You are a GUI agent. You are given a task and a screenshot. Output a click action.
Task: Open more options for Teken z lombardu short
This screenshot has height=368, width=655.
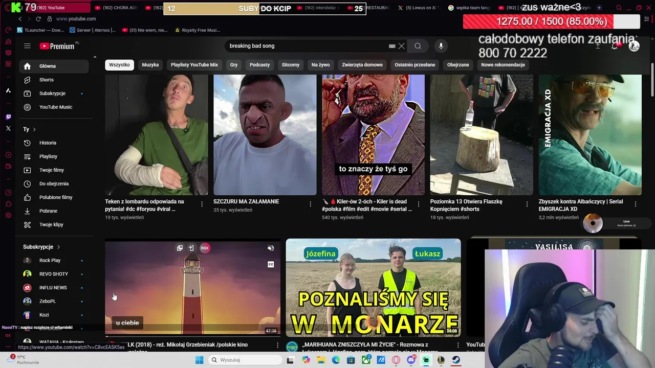[202, 204]
